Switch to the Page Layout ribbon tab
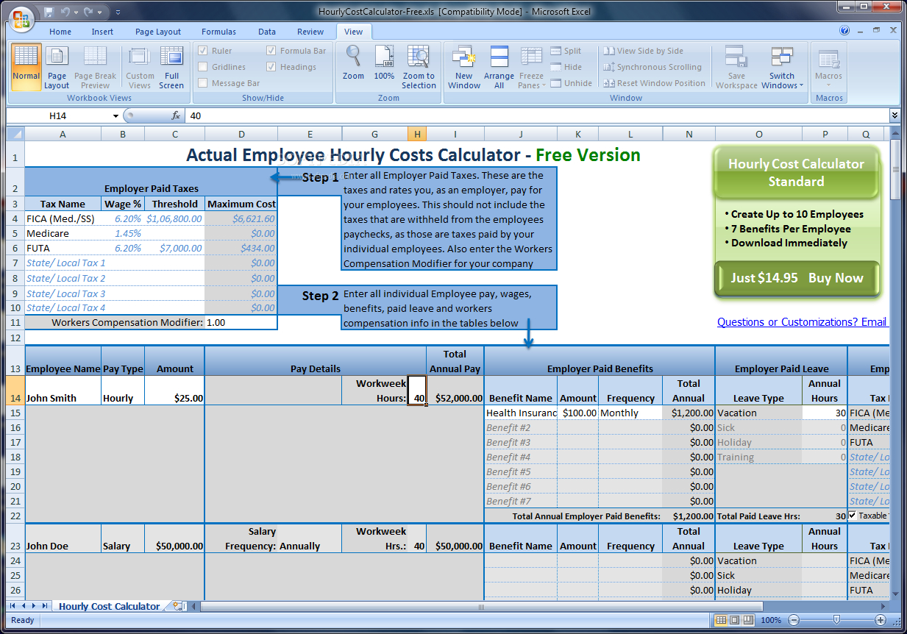 coord(158,32)
